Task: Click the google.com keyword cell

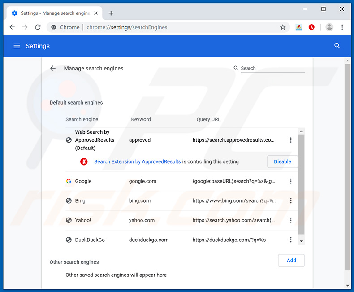Action: coord(142,181)
